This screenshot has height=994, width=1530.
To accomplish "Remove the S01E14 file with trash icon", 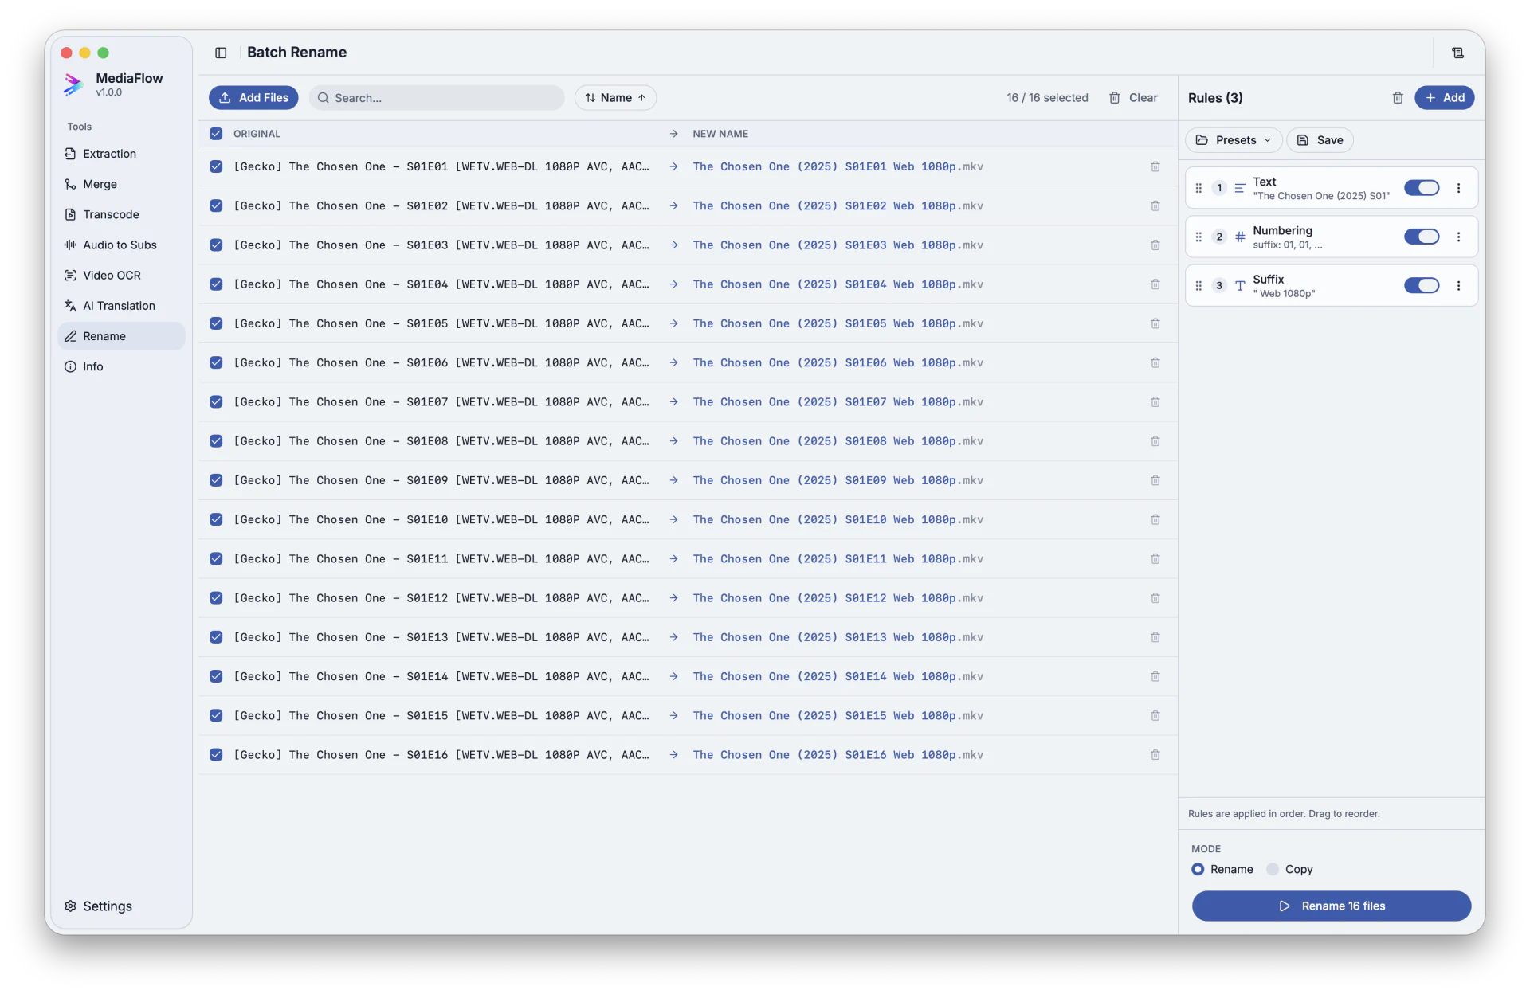I will tap(1155, 677).
